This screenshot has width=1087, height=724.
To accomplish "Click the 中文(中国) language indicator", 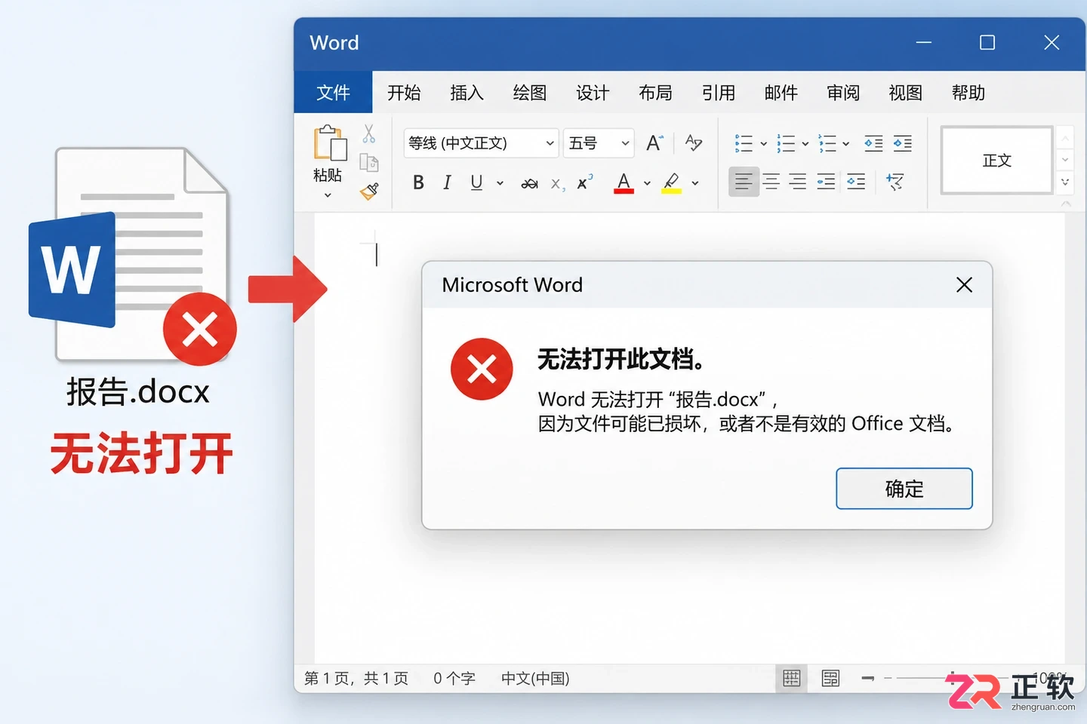I will [x=535, y=678].
